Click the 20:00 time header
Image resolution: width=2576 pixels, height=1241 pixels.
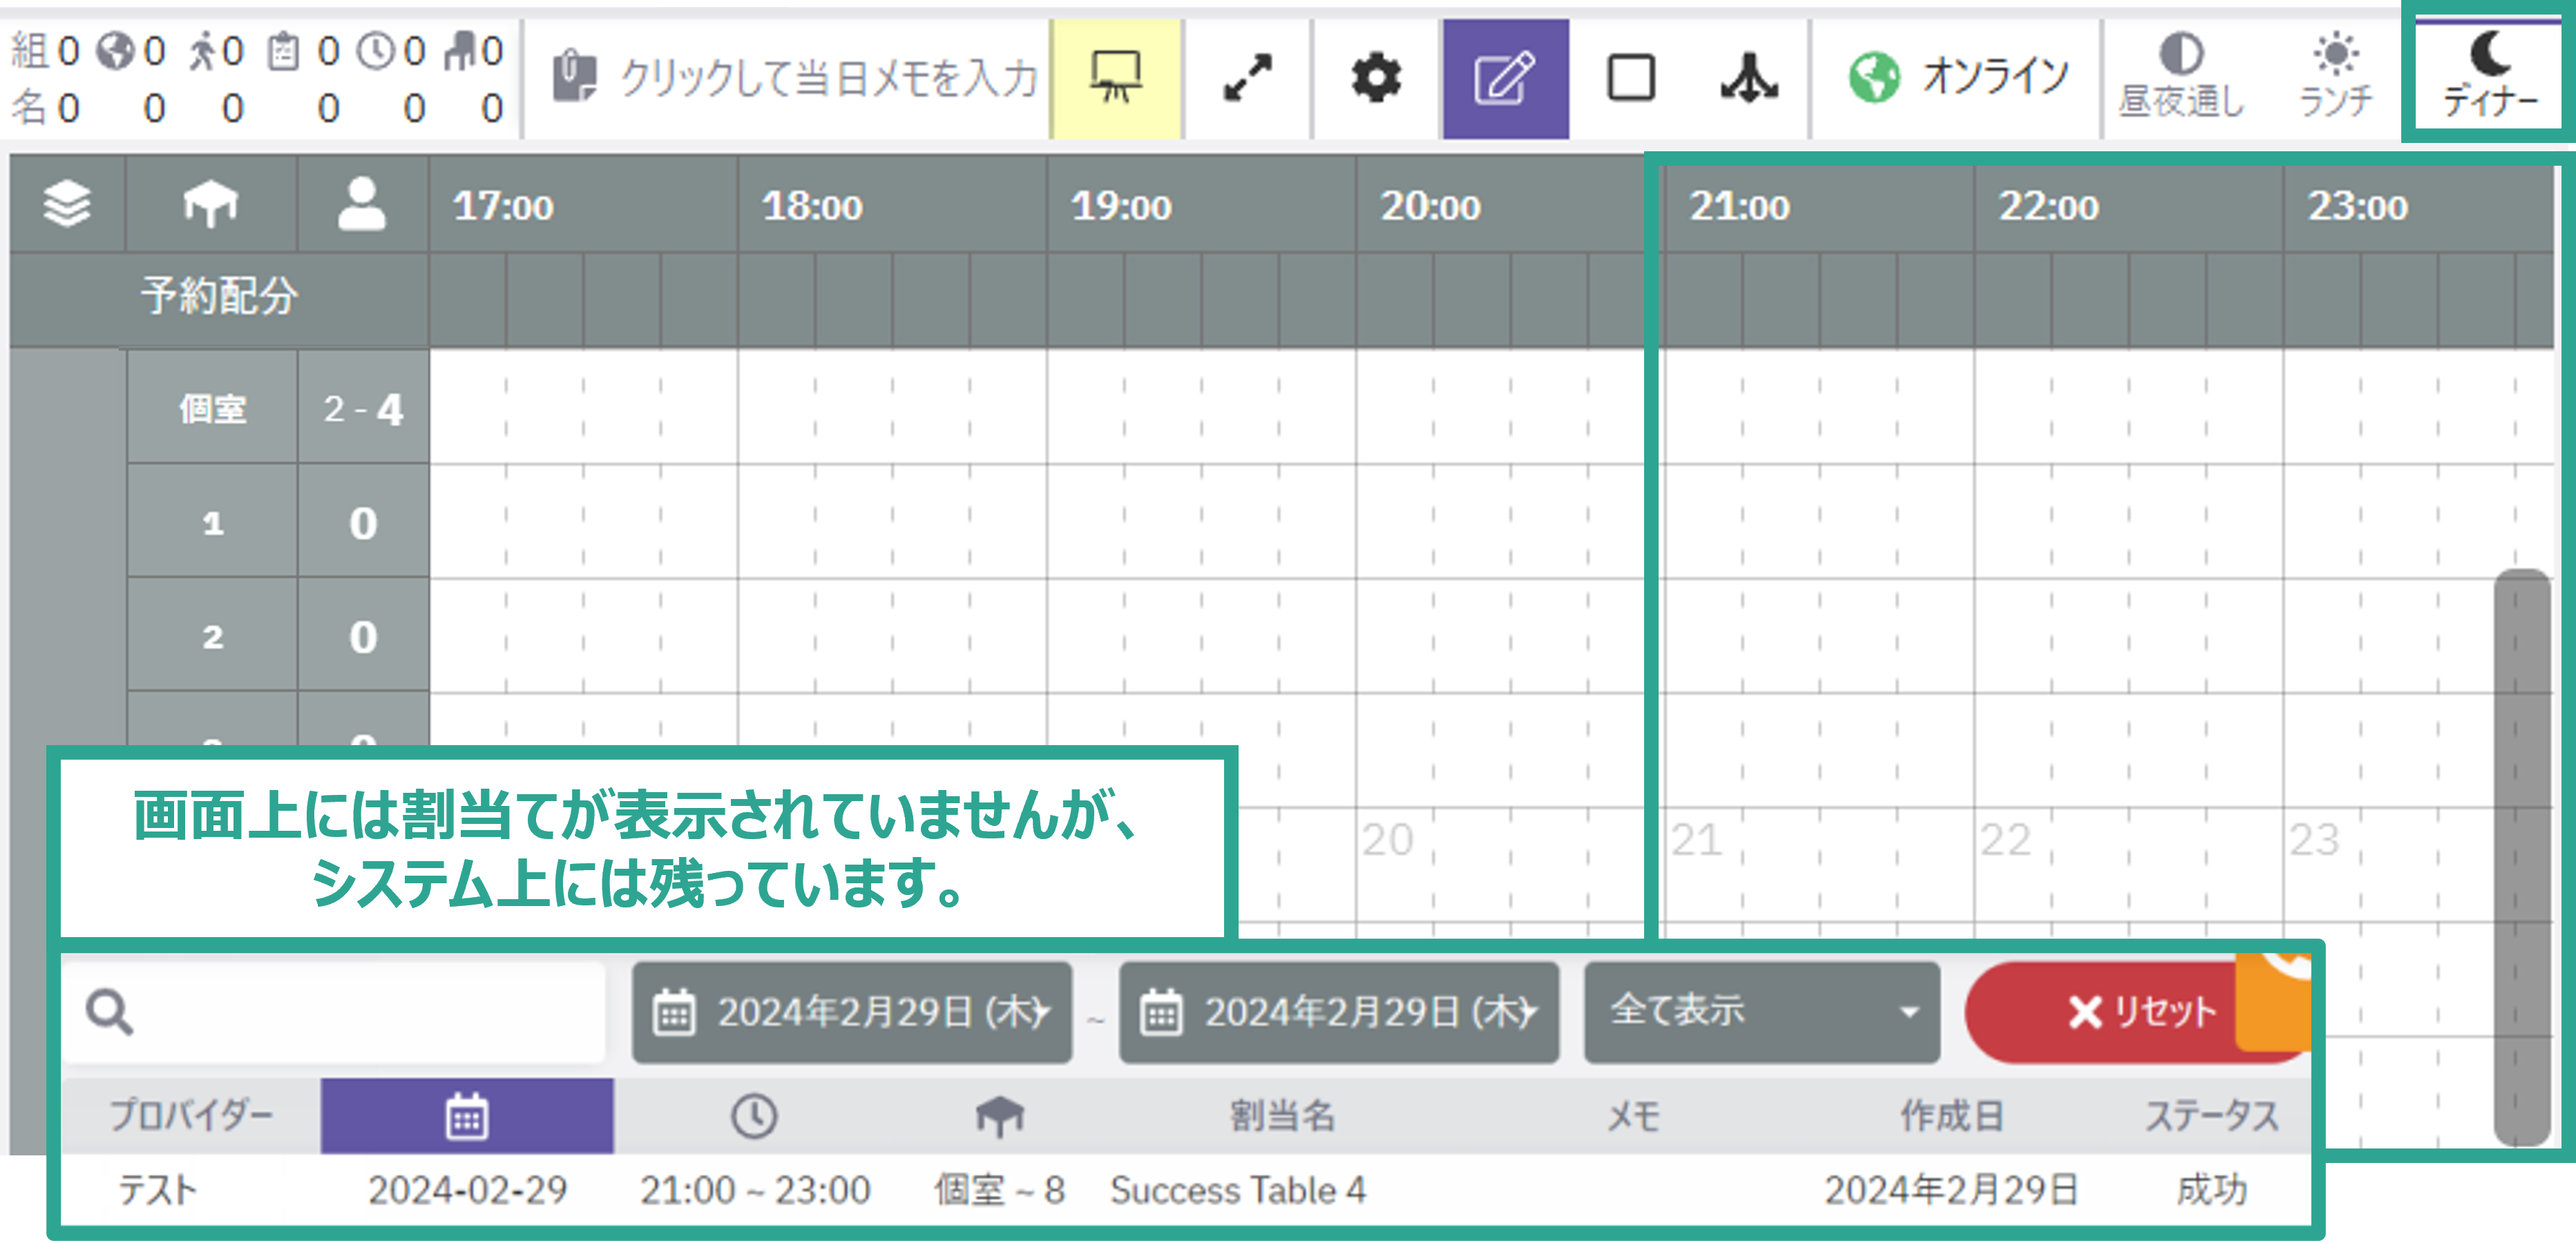pos(1430,207)
